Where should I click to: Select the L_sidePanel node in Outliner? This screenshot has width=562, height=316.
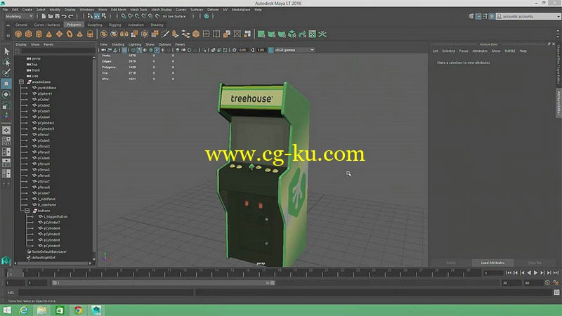pyautogui.click(x=46, y=199)
